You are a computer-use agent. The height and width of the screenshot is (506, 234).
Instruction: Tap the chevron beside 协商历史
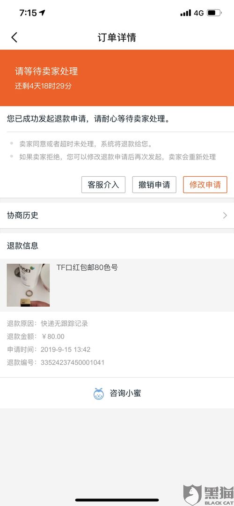225,216
